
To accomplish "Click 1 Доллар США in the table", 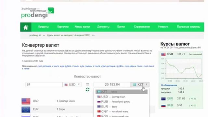I will point(66,101).
